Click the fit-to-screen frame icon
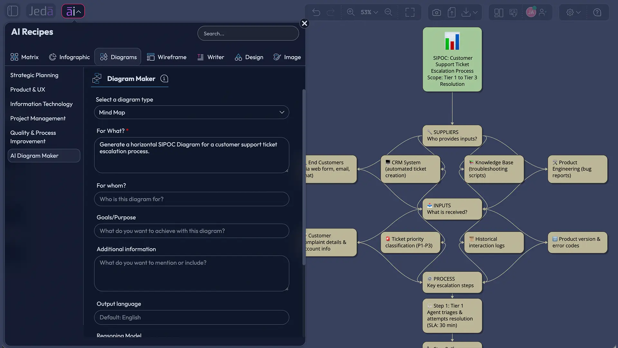The image size is (618, 348). [x=410, y=12]
